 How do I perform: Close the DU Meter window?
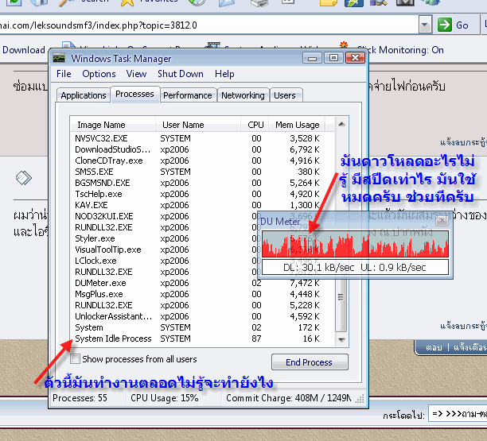click(x=442, y=221)
